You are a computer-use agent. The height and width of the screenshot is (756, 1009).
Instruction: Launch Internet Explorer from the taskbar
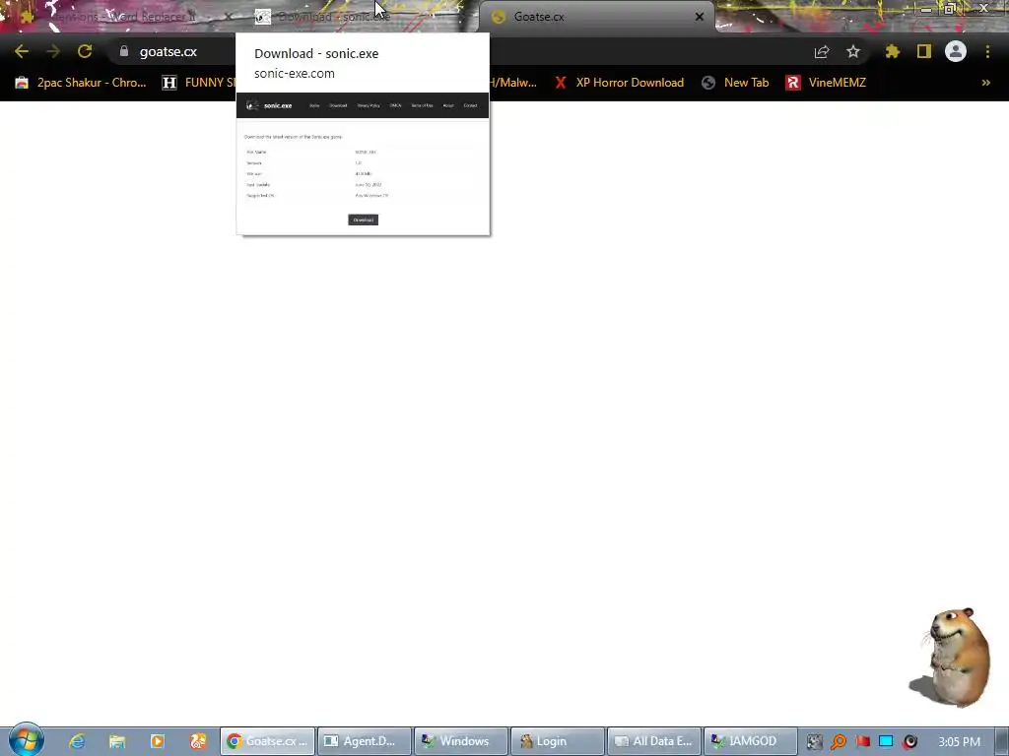click(77, 741)
